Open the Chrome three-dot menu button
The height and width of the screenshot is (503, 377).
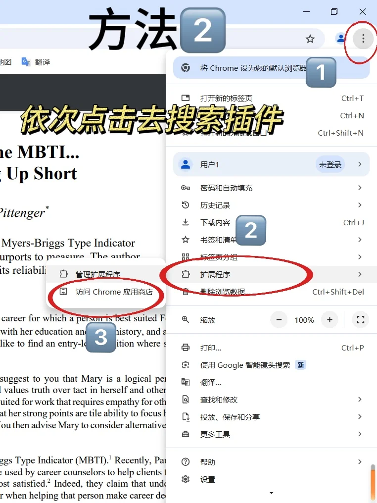tap(363, 39)
